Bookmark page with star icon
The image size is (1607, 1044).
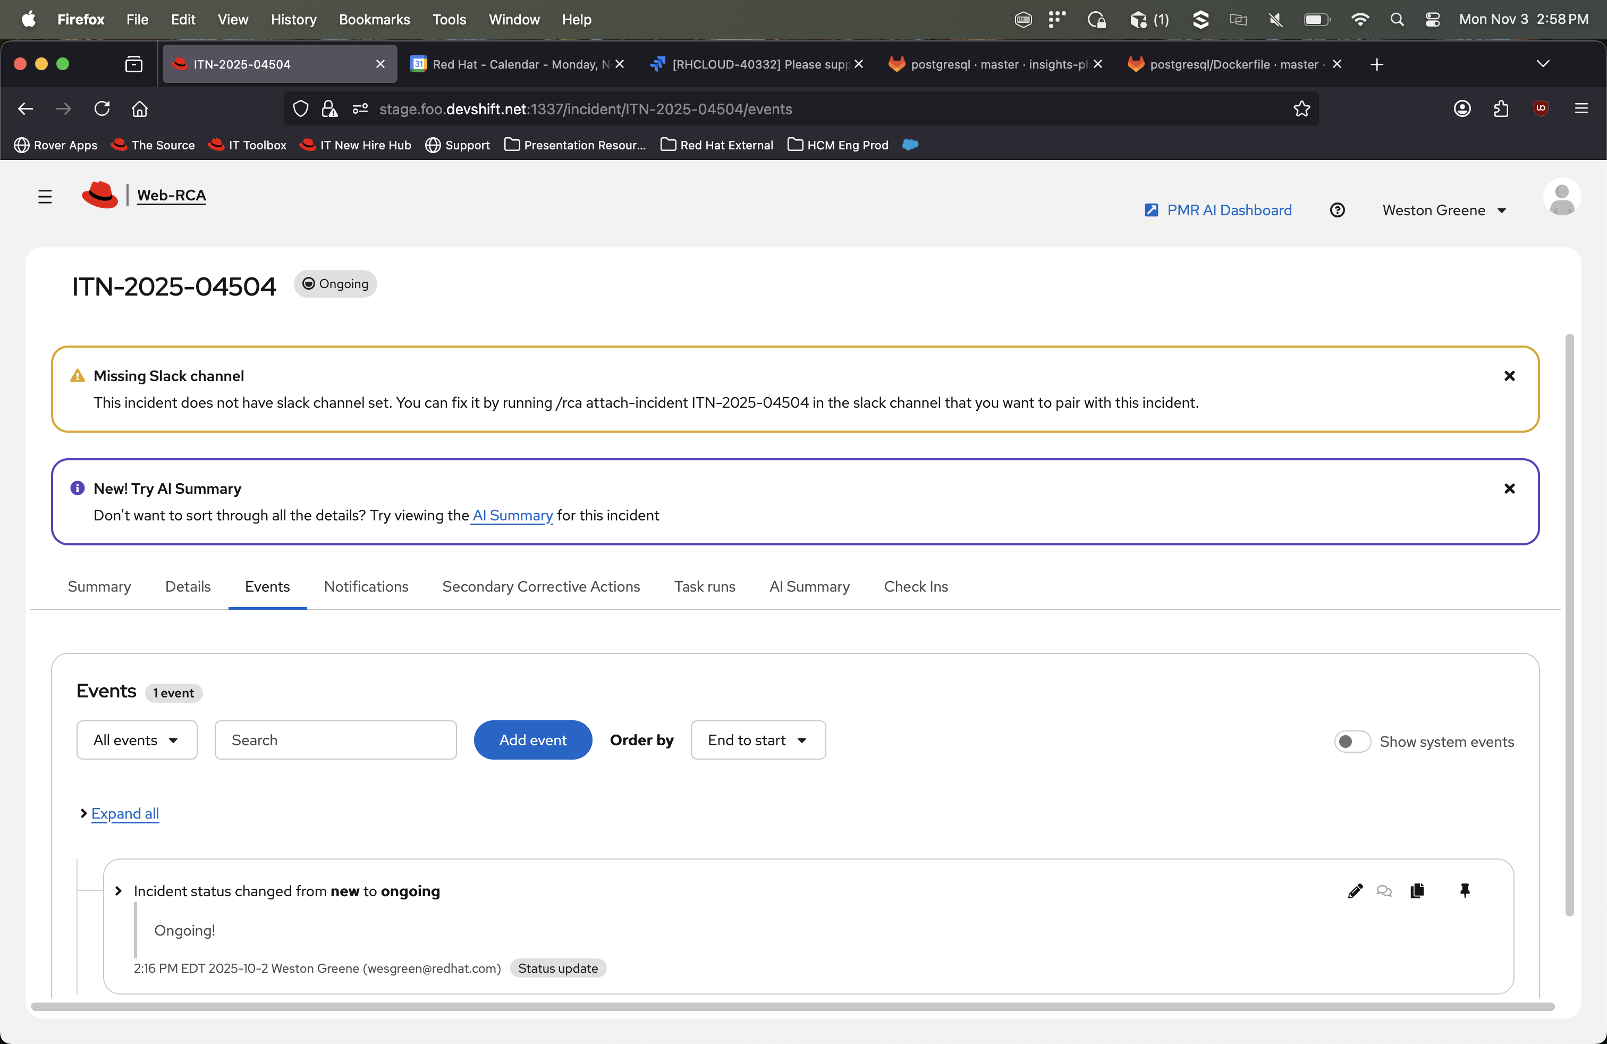[1301, 109]
